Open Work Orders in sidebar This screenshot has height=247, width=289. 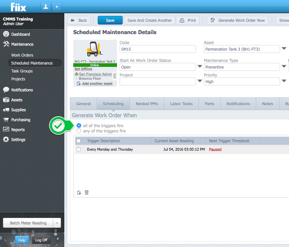click(x=22, y=55)
